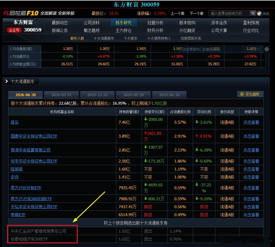Click 点击查看 in the 其实 row
275x247 pixels.
tap(251, 122)
